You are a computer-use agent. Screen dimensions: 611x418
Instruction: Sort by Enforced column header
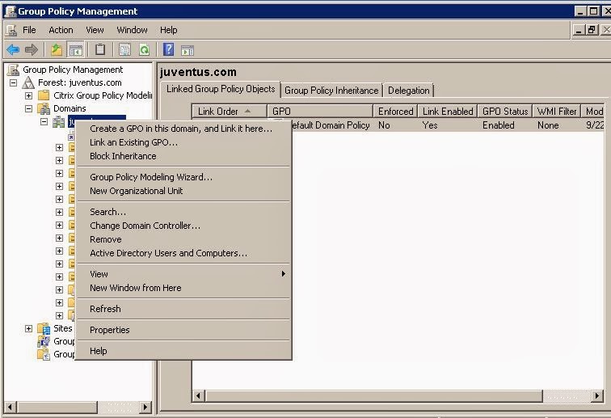click(395, 112)
